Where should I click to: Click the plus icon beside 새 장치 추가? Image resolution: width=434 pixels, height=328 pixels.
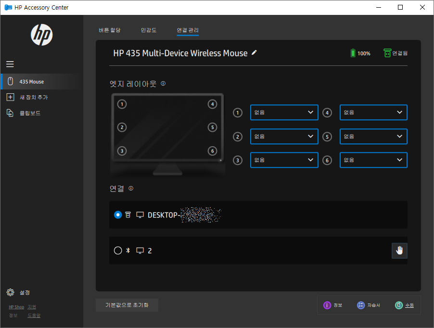[x=10, y=97]
